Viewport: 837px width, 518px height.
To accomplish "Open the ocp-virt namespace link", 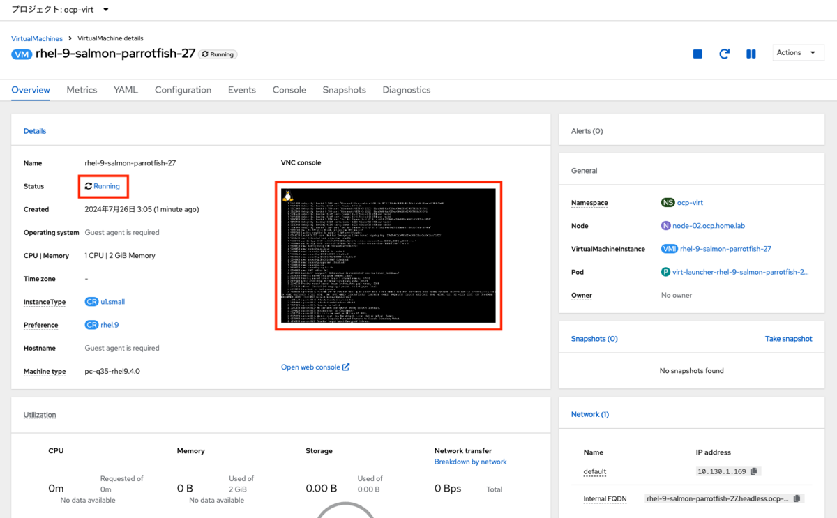I will (690, 203).
